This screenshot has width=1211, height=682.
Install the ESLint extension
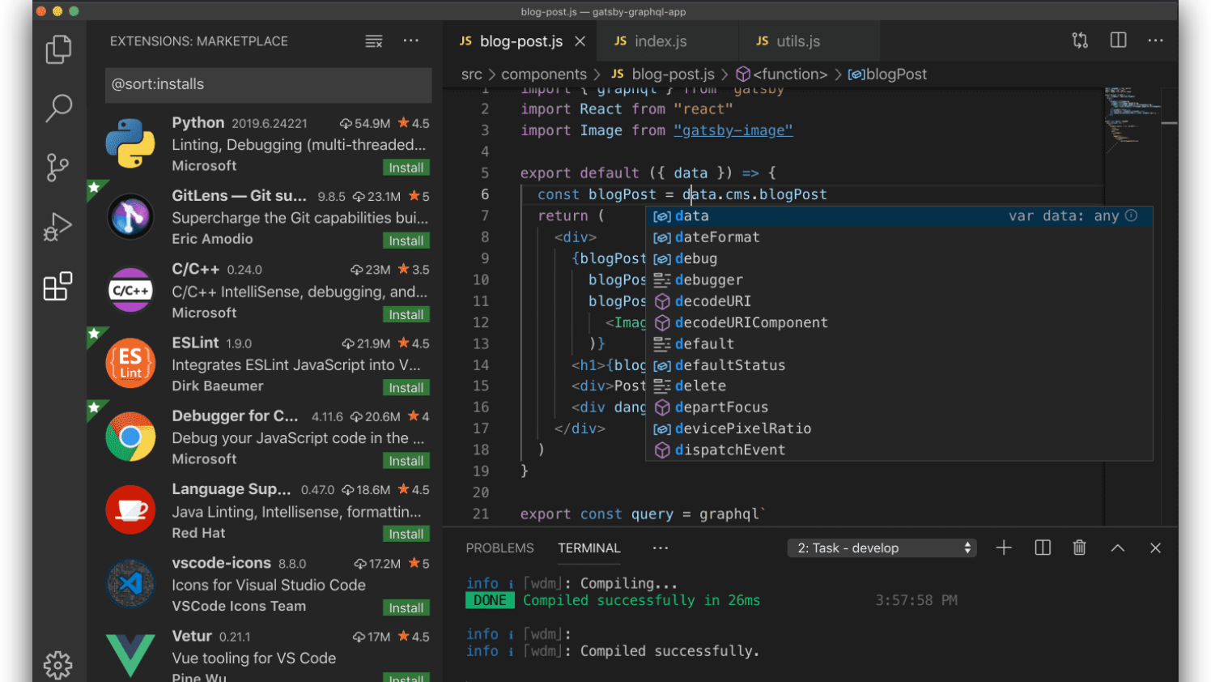[406, 388]
